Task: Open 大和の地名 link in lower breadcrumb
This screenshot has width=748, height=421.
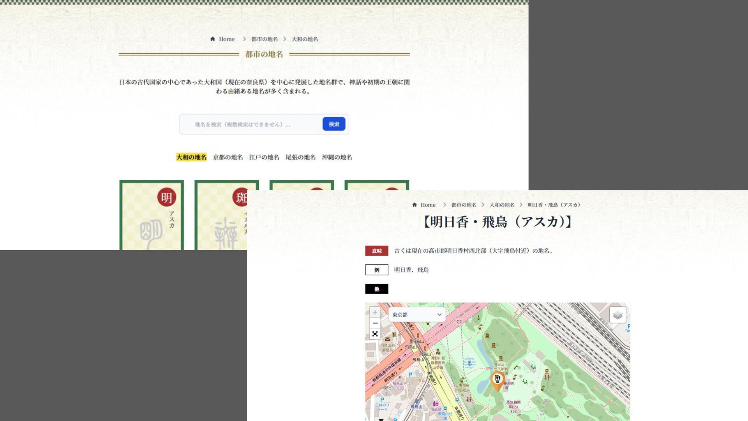Action: coord(502,205)
